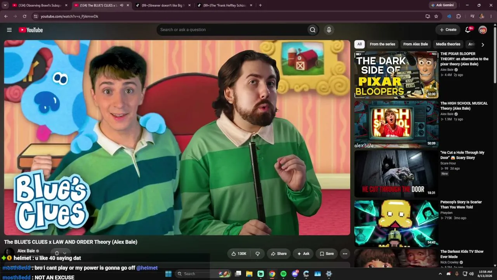The height and width of the screenshot is (280, 497).
Task: Click the Share button
Action: click(279, 254)
